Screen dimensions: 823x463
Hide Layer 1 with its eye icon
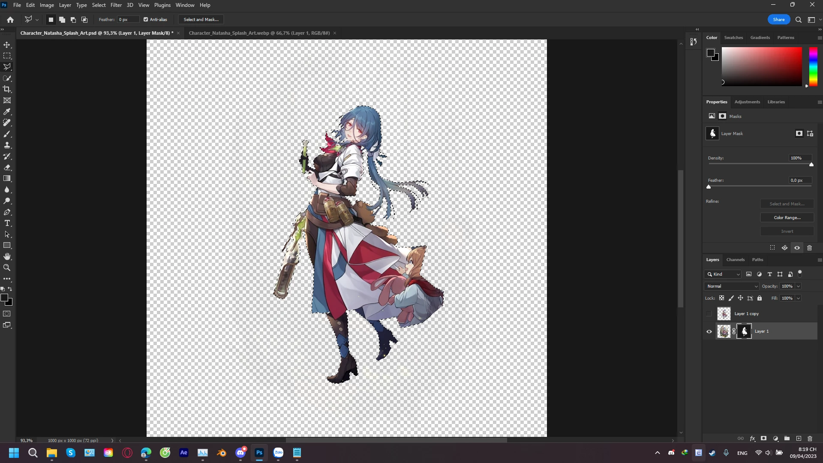(x=709, y=331)
